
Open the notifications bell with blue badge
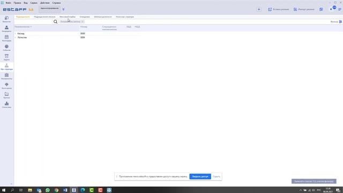(x=333, y=9)
